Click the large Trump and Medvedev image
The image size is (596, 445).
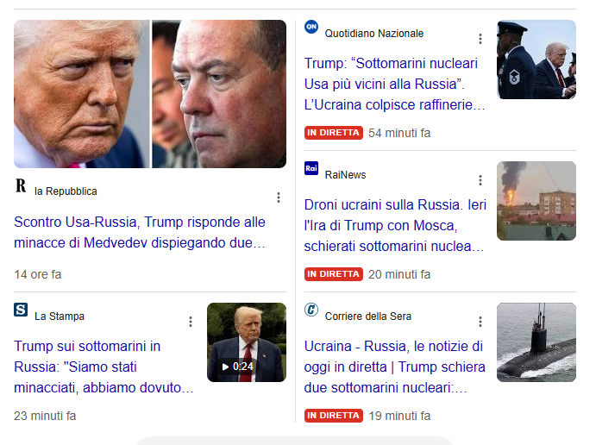(x=150, y=94)
